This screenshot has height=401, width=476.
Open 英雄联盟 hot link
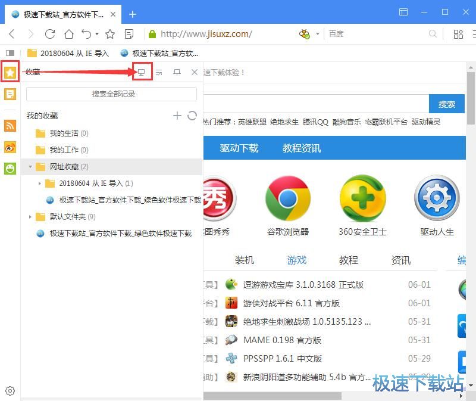[x=252, y=122]
